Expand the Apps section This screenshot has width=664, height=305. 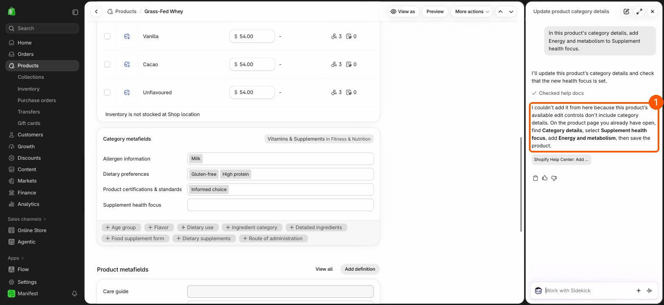(16, 258)
